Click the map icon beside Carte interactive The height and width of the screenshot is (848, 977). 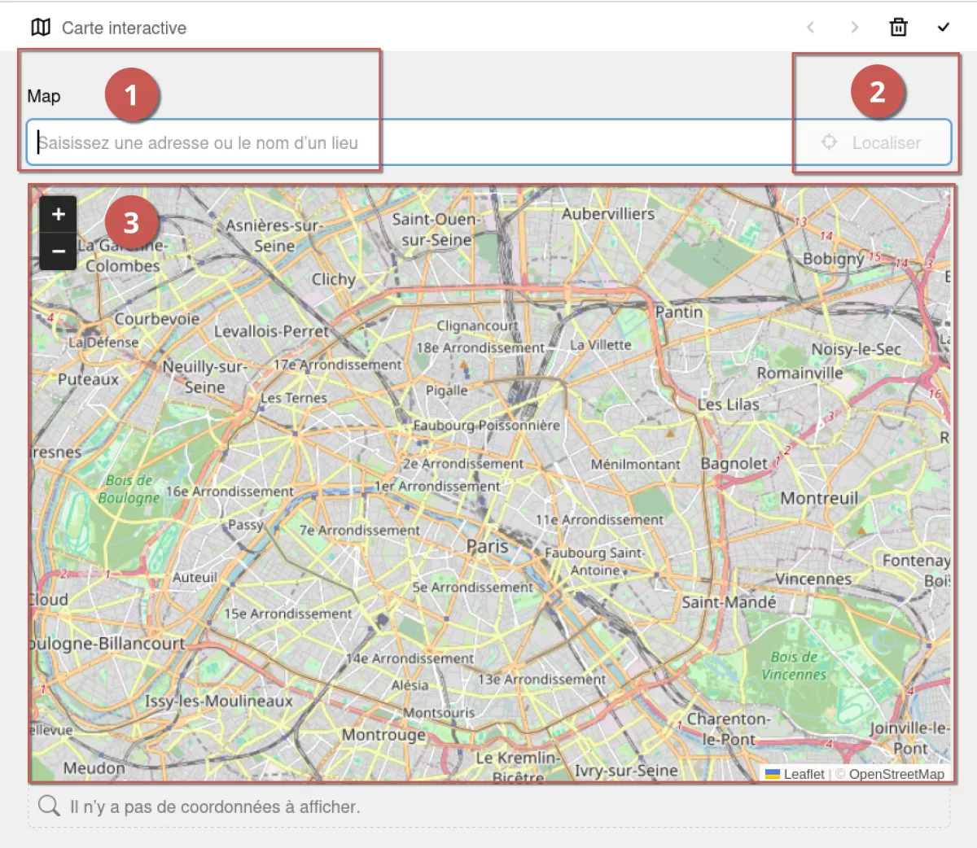click(x=41, y=28)
